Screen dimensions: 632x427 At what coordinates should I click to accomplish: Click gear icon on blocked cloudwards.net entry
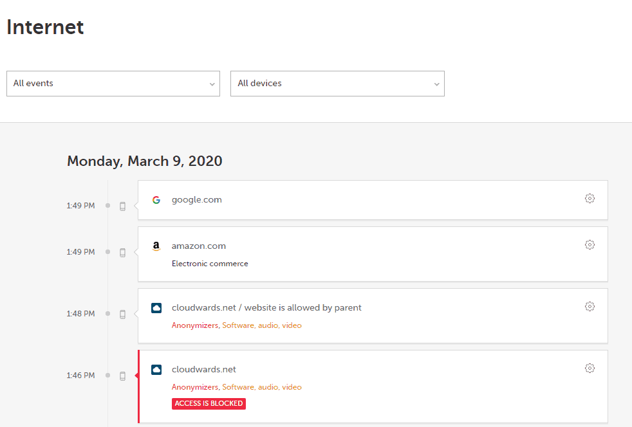(590, 368)
